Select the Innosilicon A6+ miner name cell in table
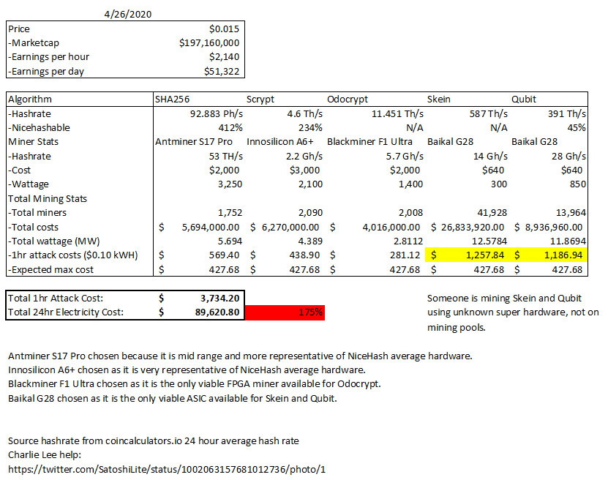 click(282, 141)
